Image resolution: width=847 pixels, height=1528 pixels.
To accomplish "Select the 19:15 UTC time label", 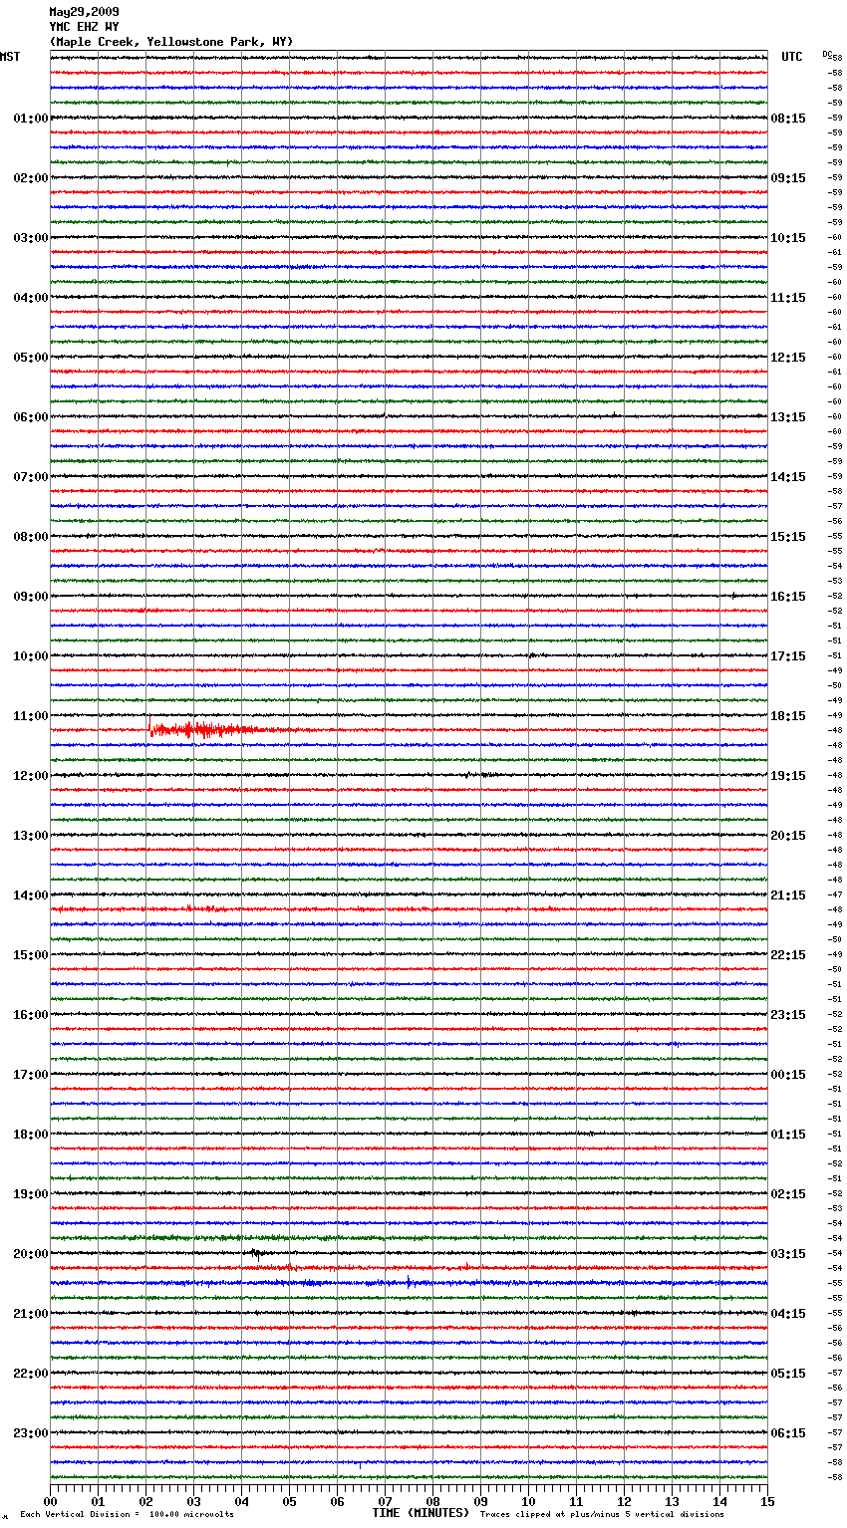I will click(788, 776).
